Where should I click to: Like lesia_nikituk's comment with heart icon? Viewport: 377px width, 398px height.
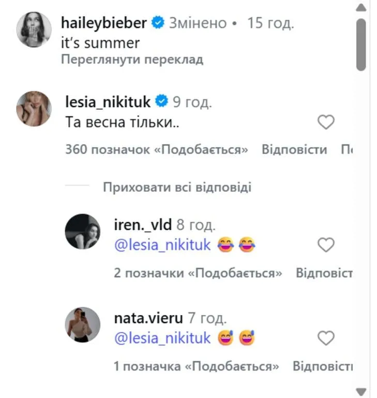tap(326, 122)
